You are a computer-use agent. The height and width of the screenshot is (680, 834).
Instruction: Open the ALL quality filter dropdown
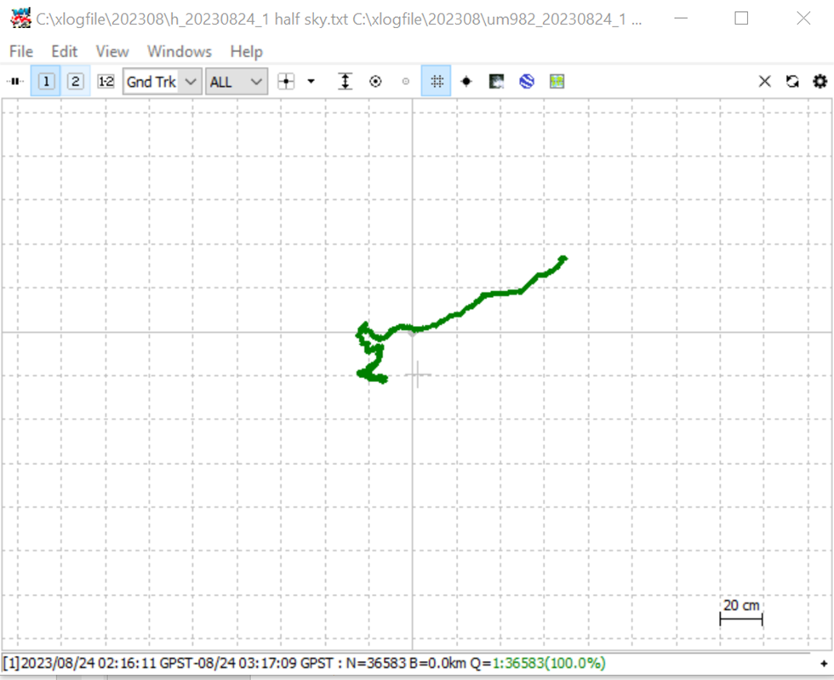(237, 82)
